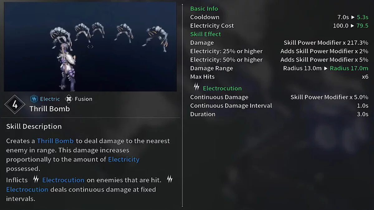Click the Damage Range upgrade arrow
Screen dimensions: 374x210
click(x=326, y=68)
